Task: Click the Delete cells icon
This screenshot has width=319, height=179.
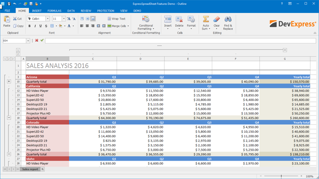Action: [x=179, y=19]
